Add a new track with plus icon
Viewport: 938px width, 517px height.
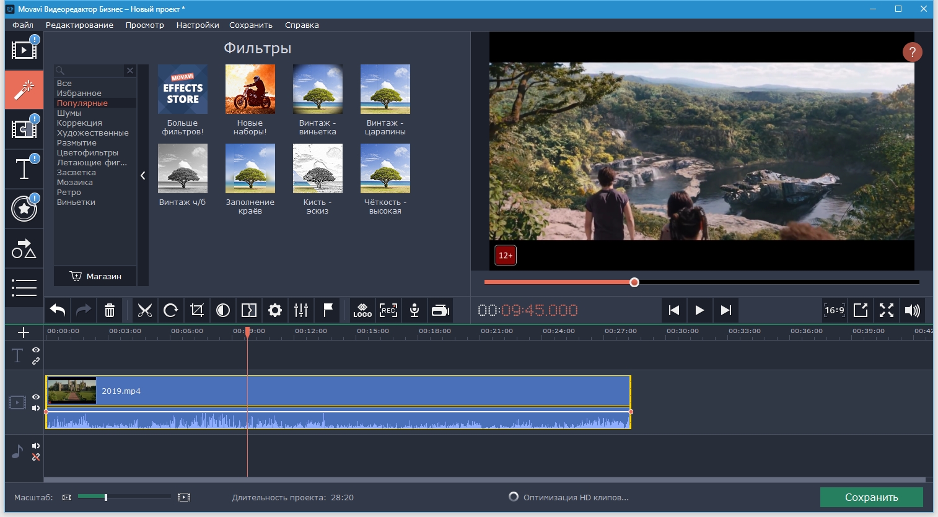pos(24,332)
